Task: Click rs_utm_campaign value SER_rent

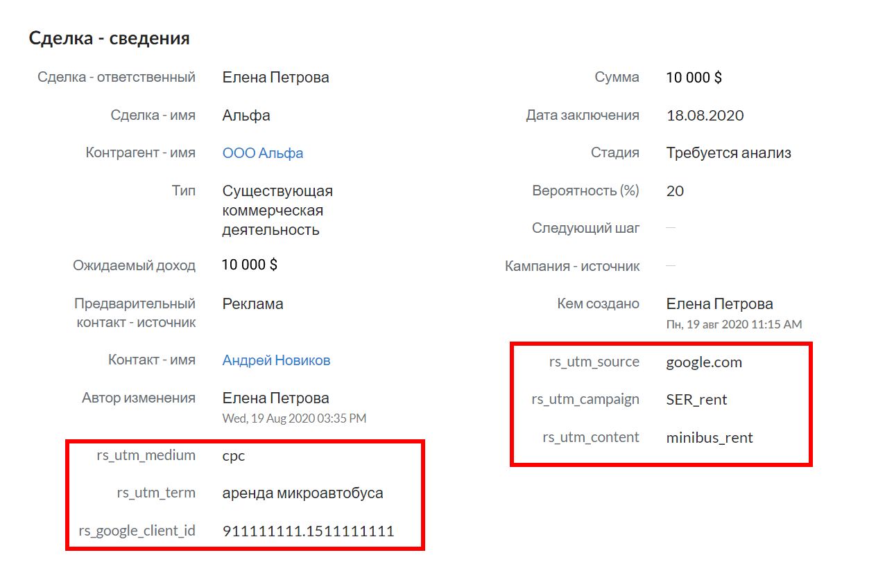Action: click(x=696, y=400)
